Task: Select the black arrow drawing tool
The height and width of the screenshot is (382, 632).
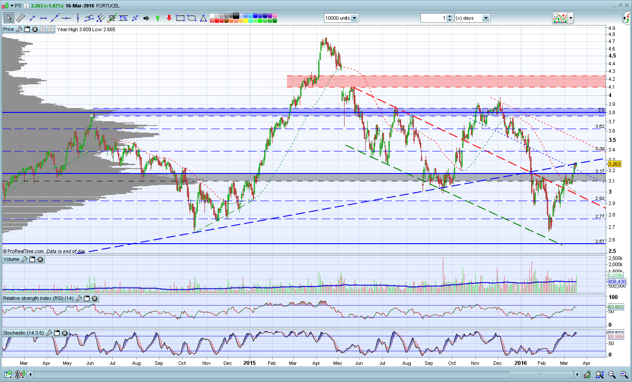Action: click(146, 18)
